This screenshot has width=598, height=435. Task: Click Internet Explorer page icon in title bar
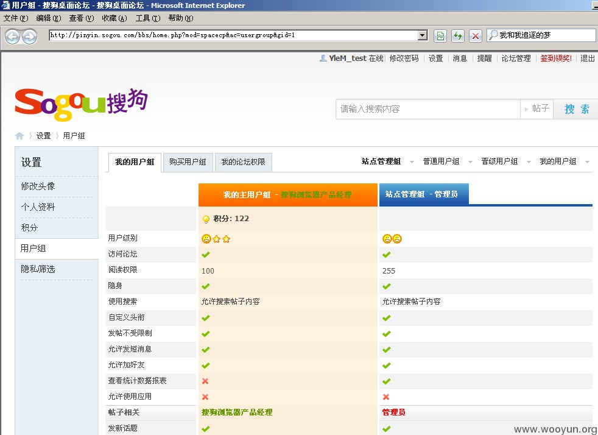click(5, 5)
